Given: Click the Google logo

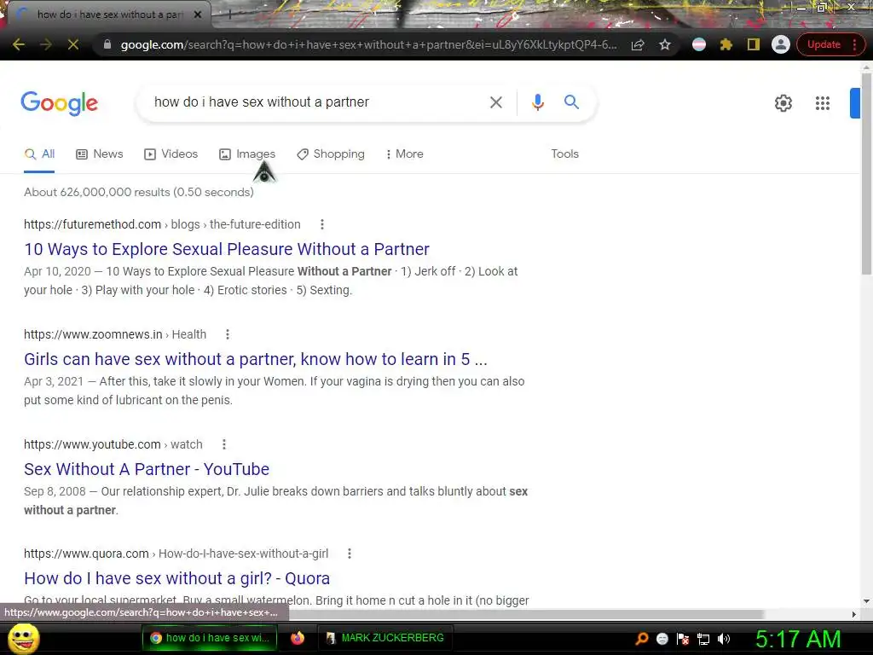Looking at the screenshot, I should click(x=60, y=103).
